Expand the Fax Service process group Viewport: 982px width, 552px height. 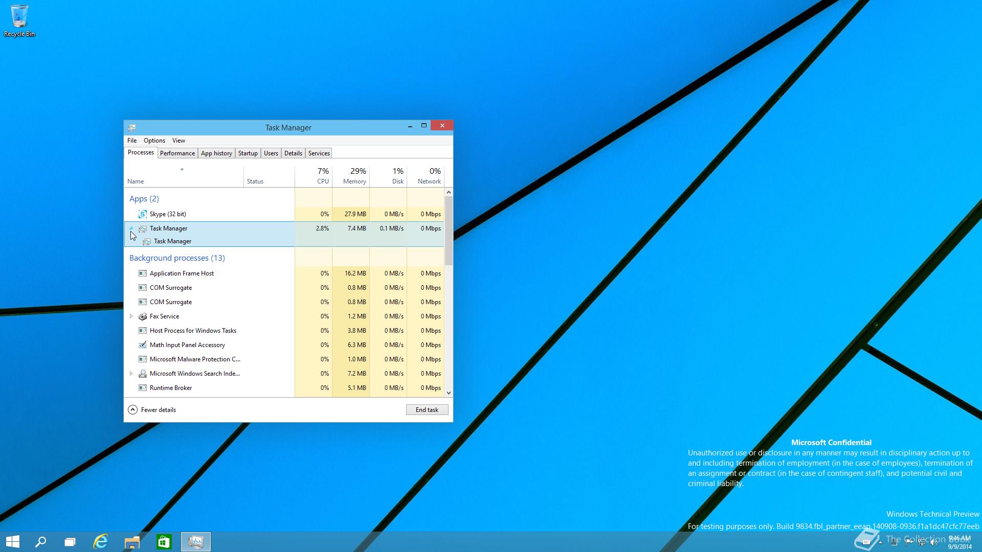(x=131, y=316)
